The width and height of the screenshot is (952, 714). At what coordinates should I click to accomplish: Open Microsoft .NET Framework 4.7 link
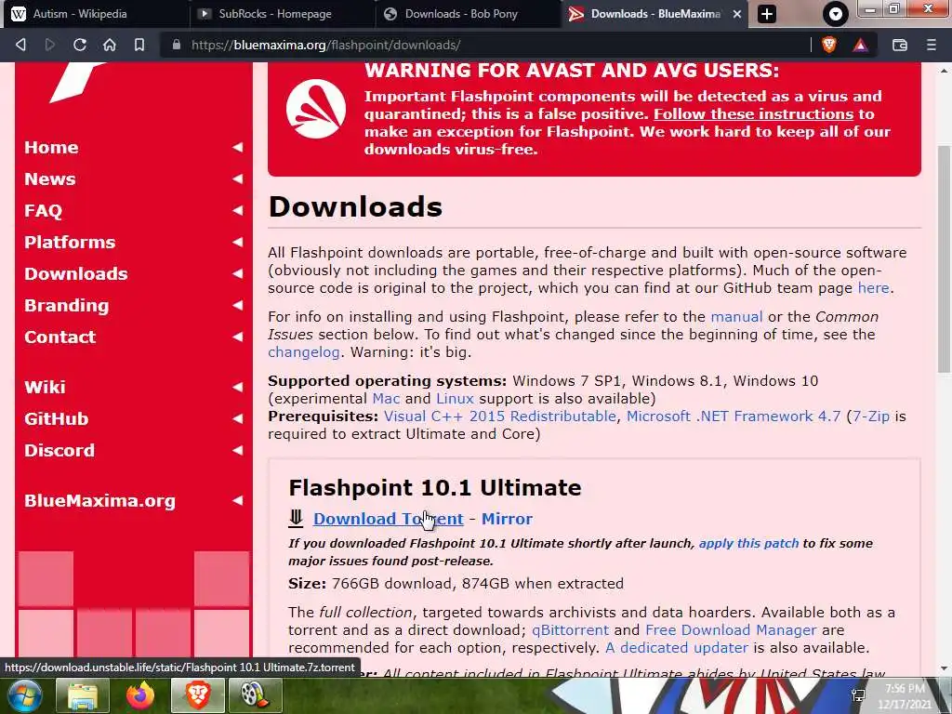click(734, 416)
